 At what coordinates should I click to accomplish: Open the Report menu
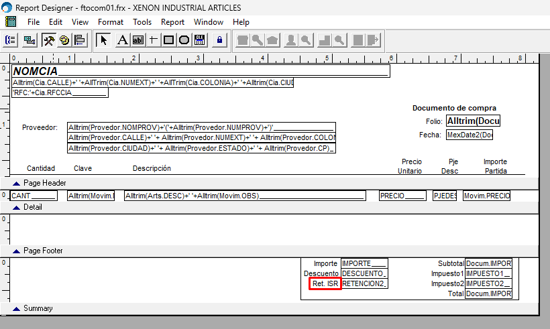172,22
